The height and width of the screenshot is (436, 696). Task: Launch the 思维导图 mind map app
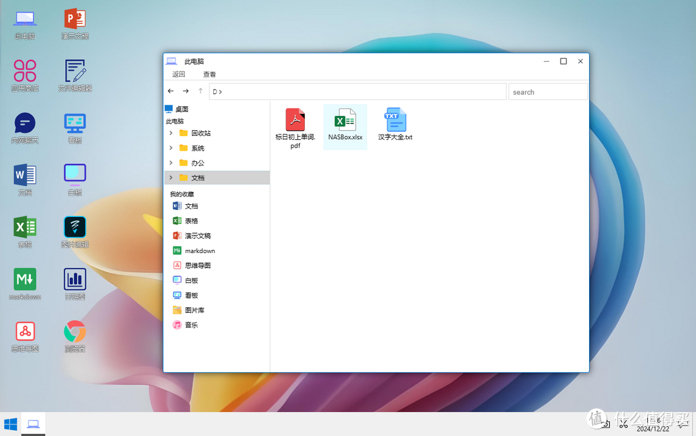pos(24,330)
